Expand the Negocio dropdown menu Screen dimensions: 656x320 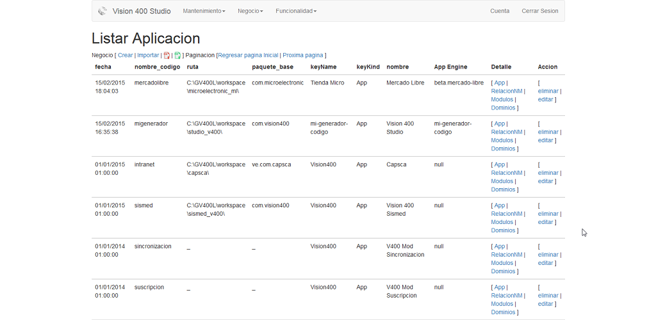250,11
